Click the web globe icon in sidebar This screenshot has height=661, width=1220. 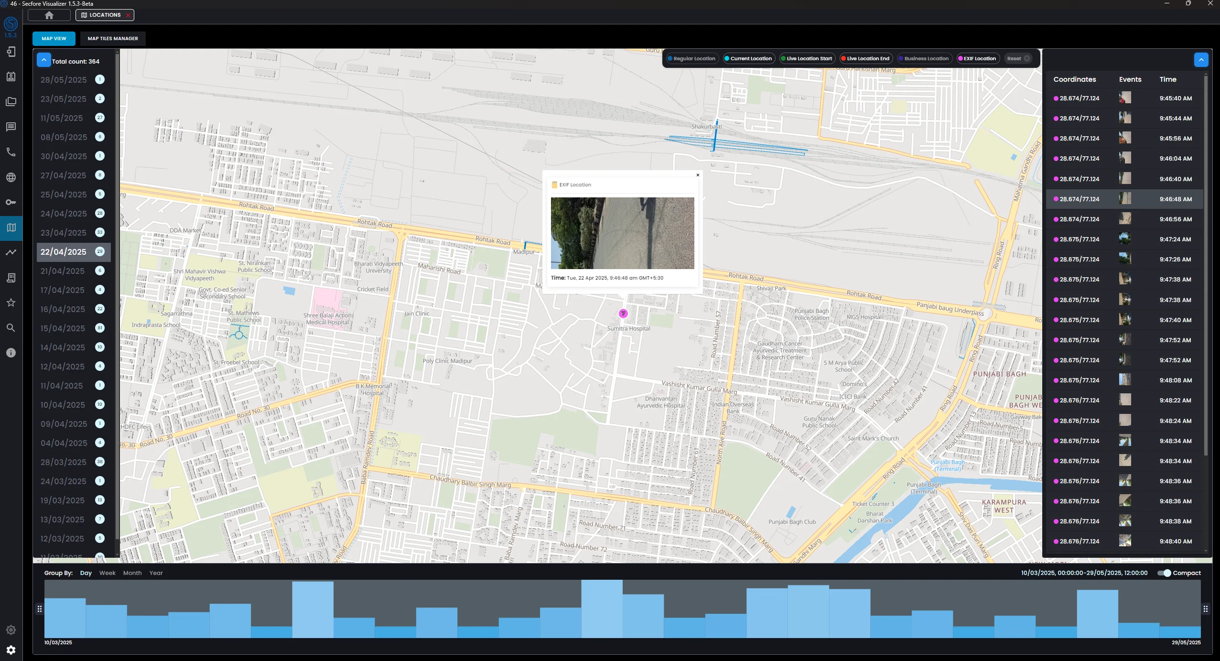[11, 177]
